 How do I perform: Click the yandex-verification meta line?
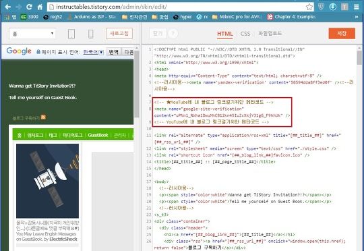click(x=254, y=86)
